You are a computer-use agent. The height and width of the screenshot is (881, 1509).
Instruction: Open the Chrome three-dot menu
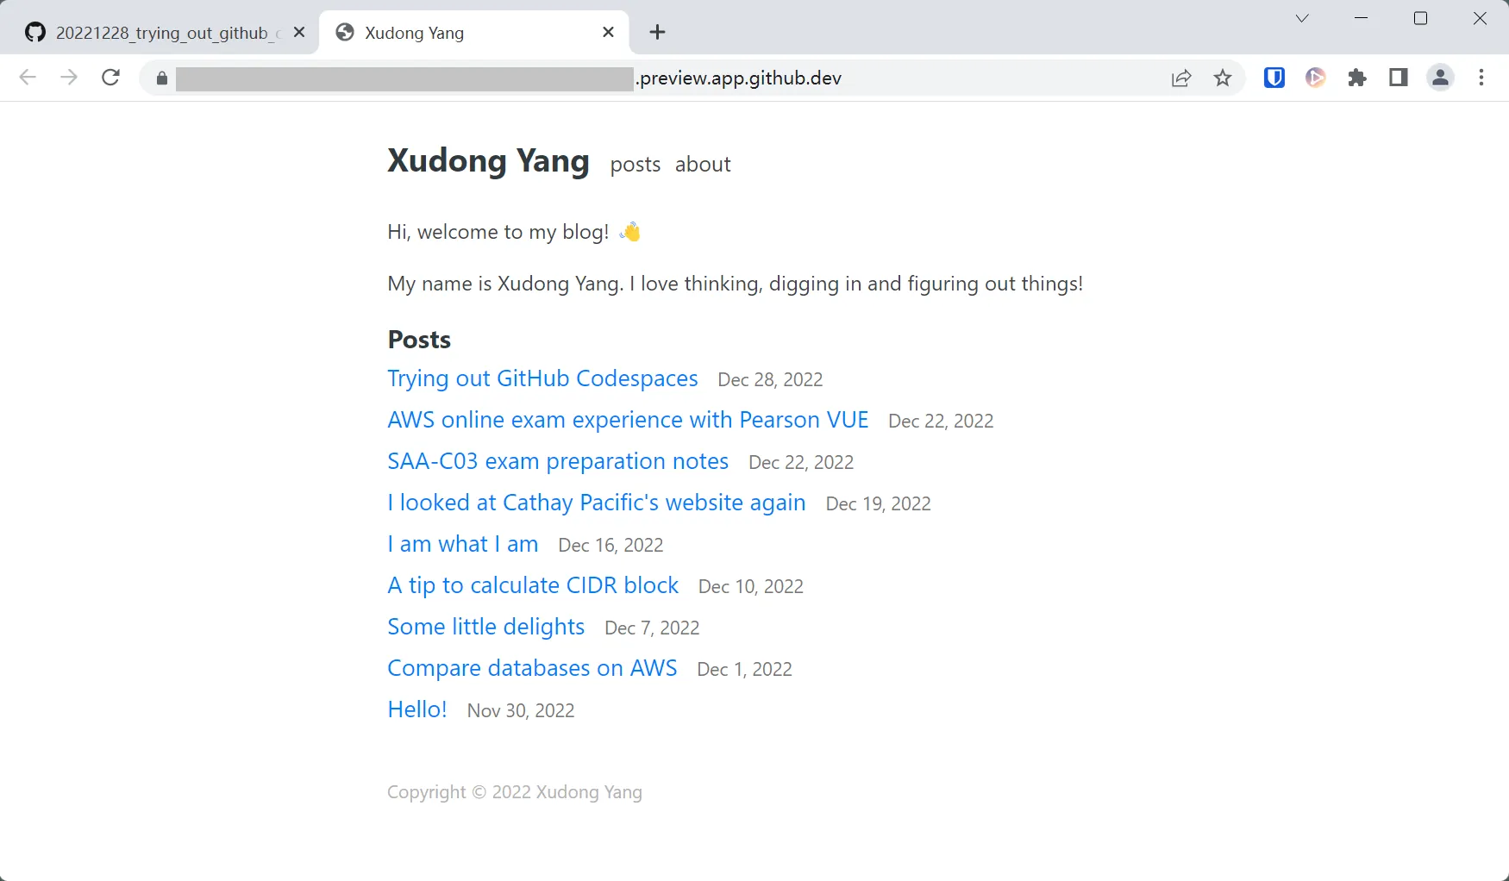pos(1481,78)
